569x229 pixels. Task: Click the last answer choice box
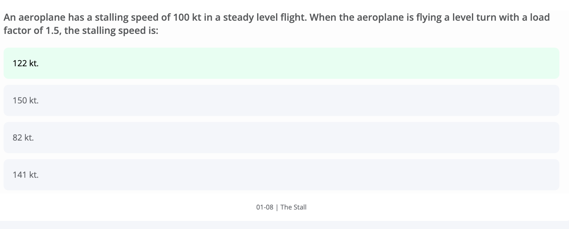pyautogui.click(x=281, y=175)
